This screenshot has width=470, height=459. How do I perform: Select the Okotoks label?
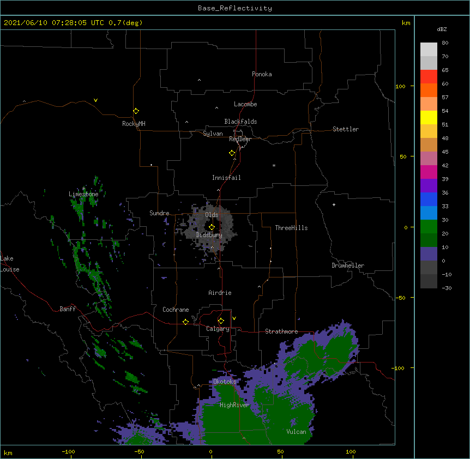(225, 382)
